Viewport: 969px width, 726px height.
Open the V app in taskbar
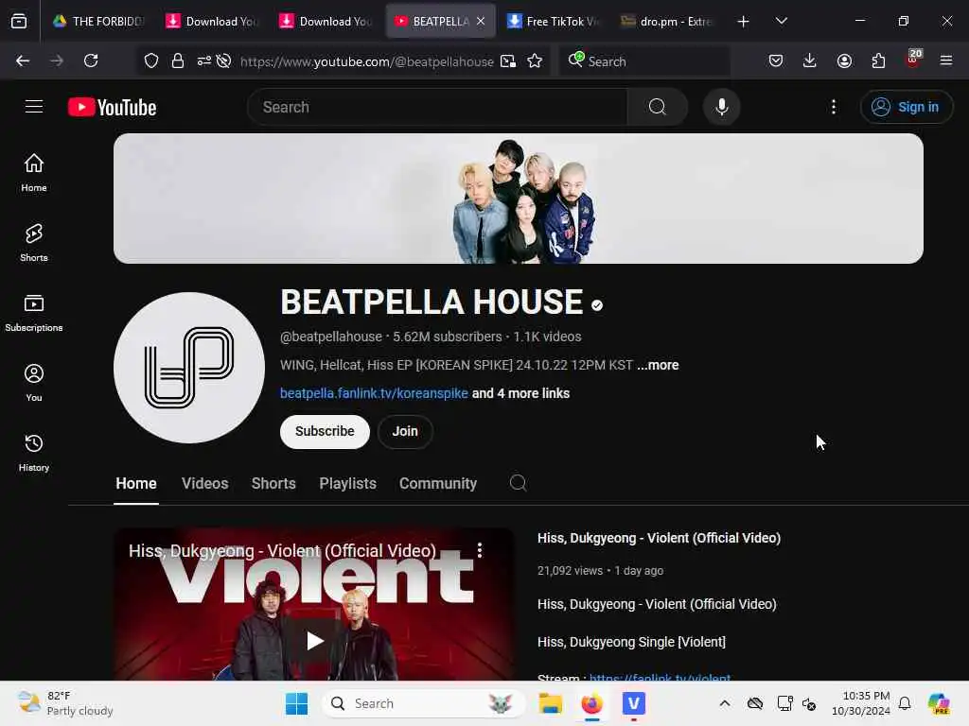(633, 703)
